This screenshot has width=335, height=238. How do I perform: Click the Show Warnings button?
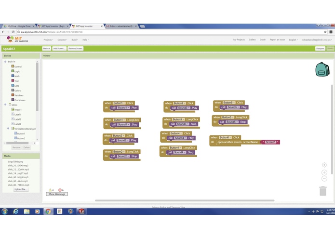(56, 194)
